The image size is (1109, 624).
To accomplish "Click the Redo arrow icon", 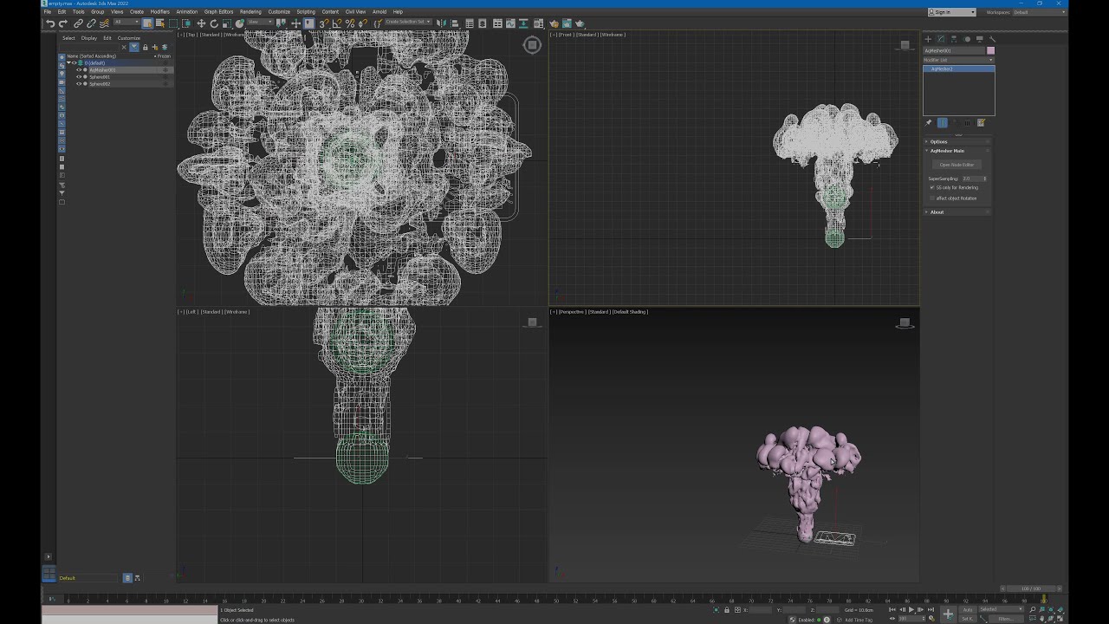I will click(x=62, y=23).
